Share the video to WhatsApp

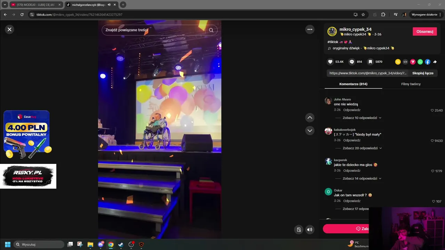pyautogui.click(x=420, y=62)
